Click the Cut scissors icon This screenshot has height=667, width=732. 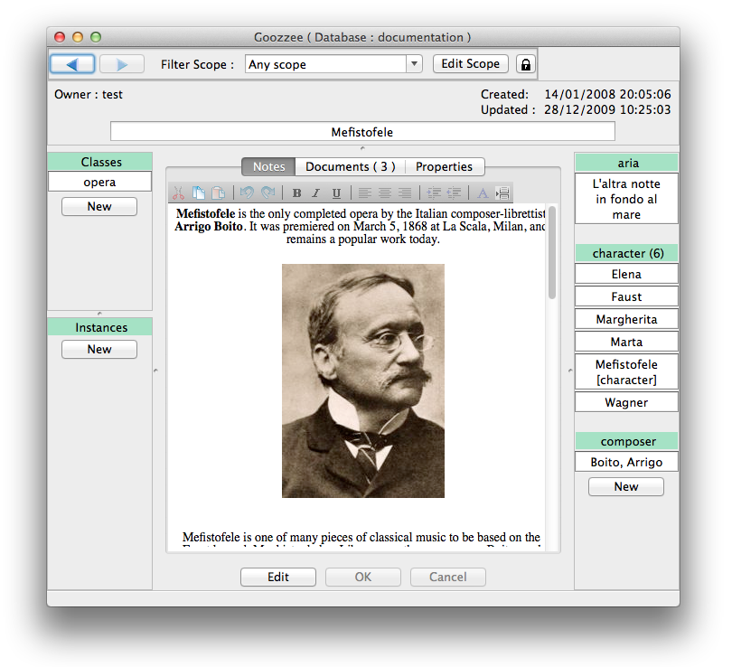[178, 193]
